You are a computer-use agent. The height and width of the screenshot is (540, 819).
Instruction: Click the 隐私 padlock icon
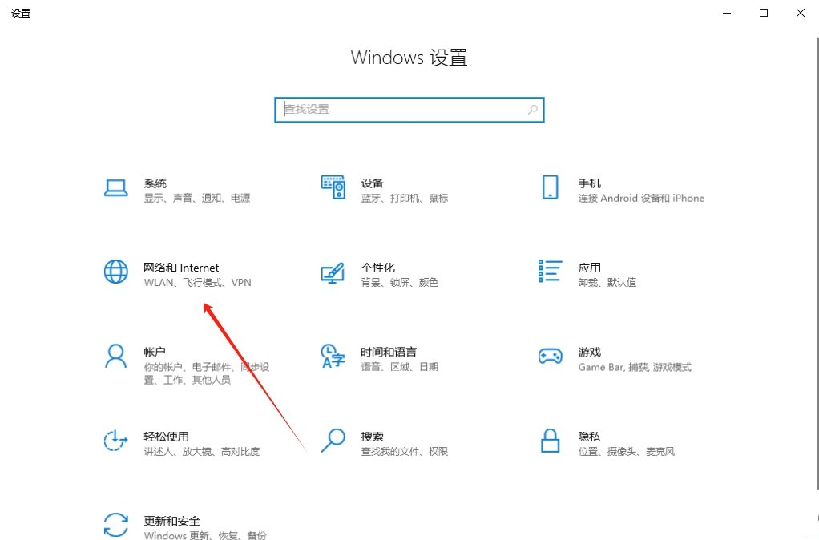coord(550,440)
